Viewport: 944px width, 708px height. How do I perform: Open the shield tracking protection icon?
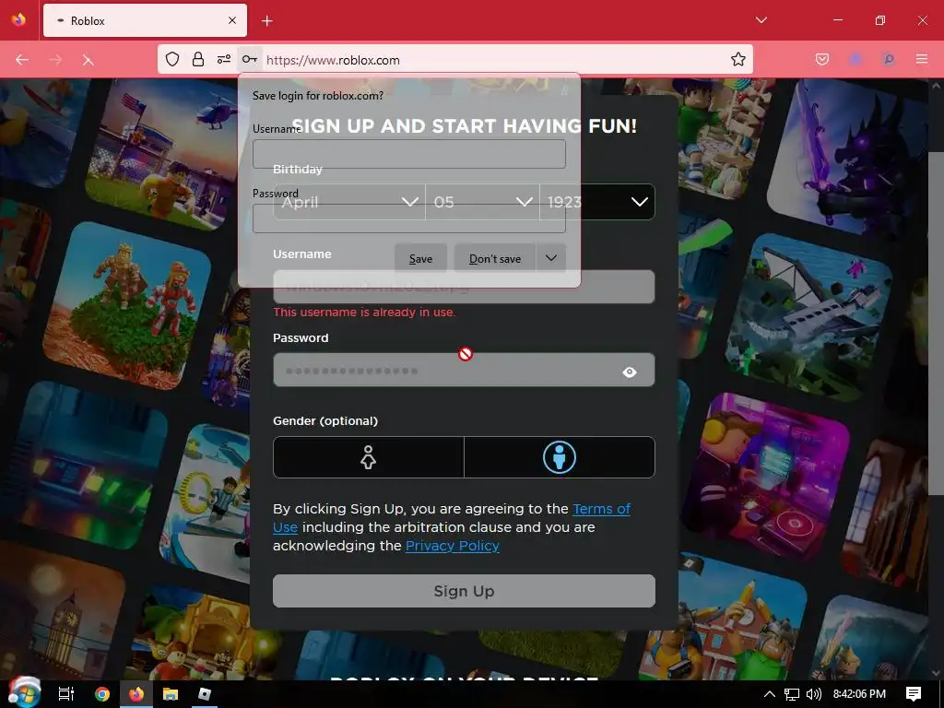coord(172,59)
